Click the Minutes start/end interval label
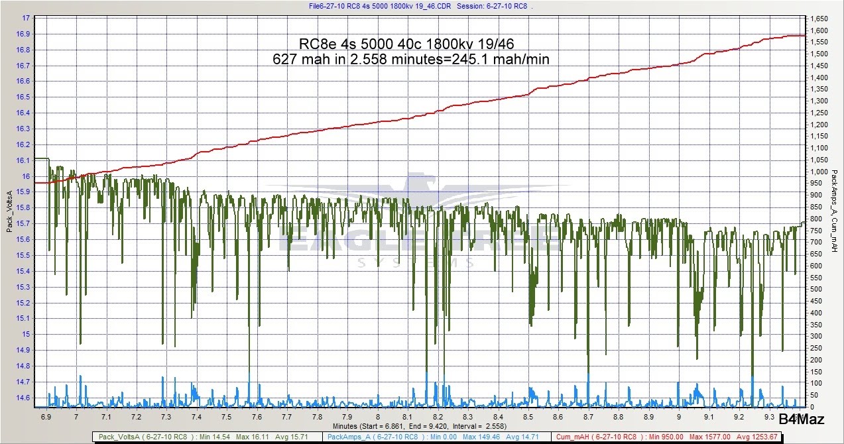844x444 pixels. click(422, 425)
